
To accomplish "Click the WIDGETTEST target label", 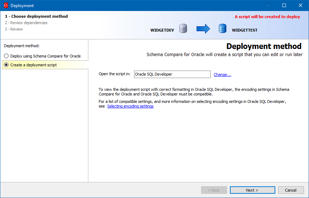I will (244, 30).
